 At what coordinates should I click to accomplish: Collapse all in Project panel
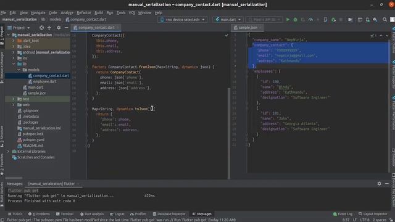click(x=49, y=28)
